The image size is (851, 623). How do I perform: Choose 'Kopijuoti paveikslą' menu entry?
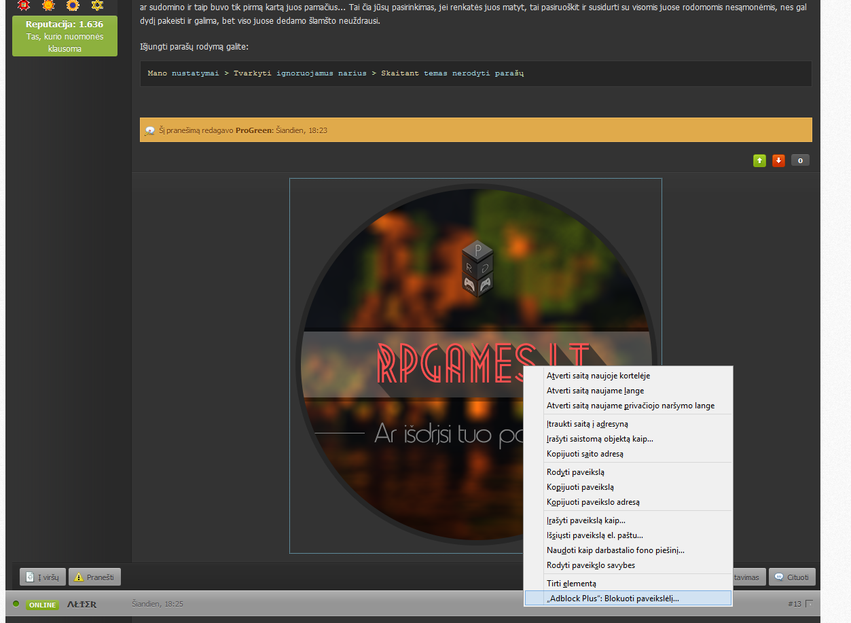[x=628, y=486]
